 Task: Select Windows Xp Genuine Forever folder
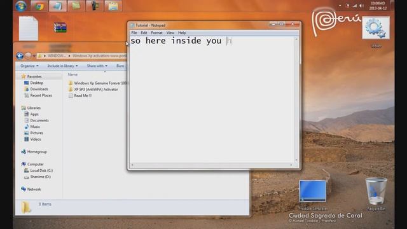coord(97,83)
